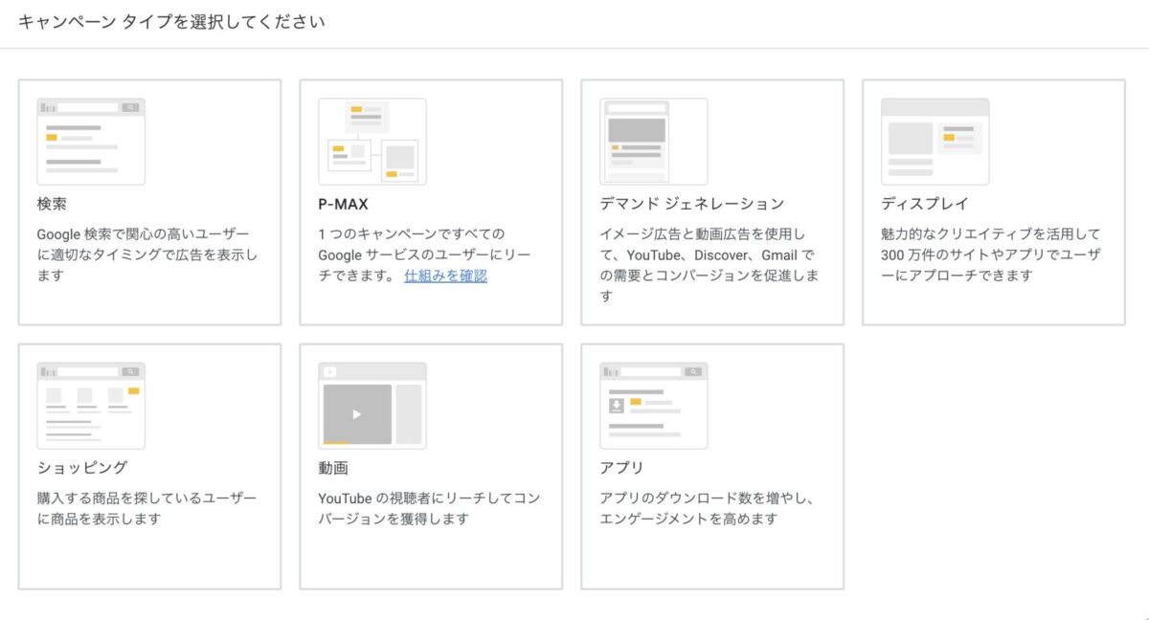Choose the P-MAX campaign type title

343,204
